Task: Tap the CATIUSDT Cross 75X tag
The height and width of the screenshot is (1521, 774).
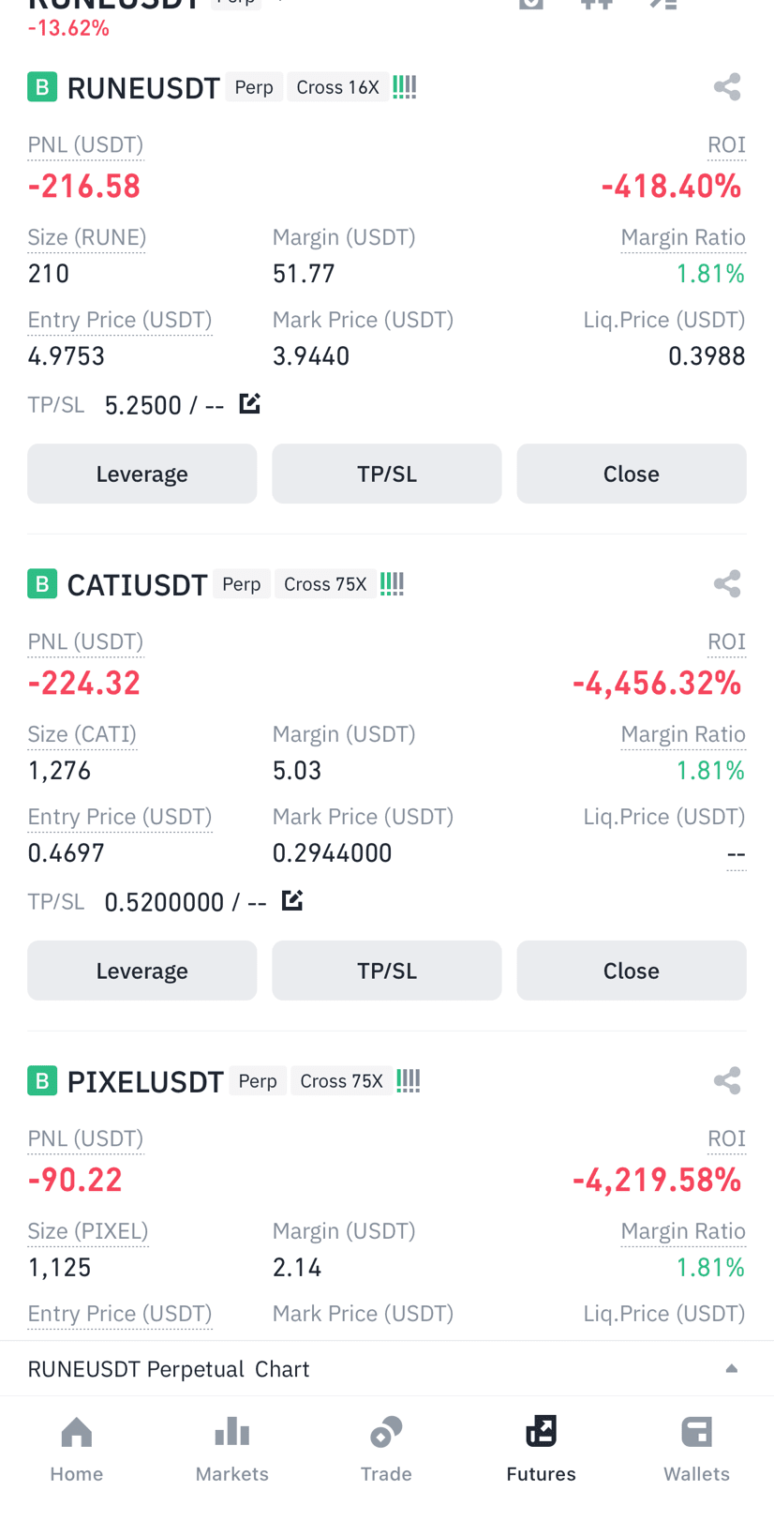Action: [325, 584]
